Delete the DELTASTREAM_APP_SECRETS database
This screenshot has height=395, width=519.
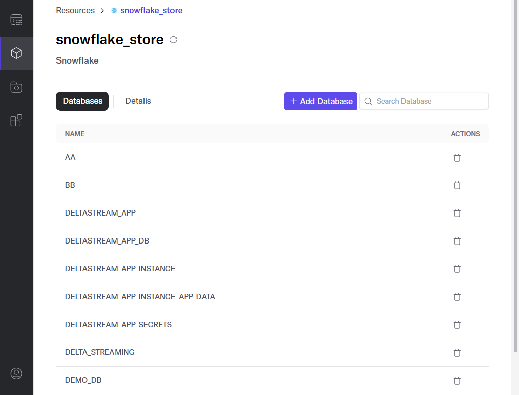click(457, 325)
